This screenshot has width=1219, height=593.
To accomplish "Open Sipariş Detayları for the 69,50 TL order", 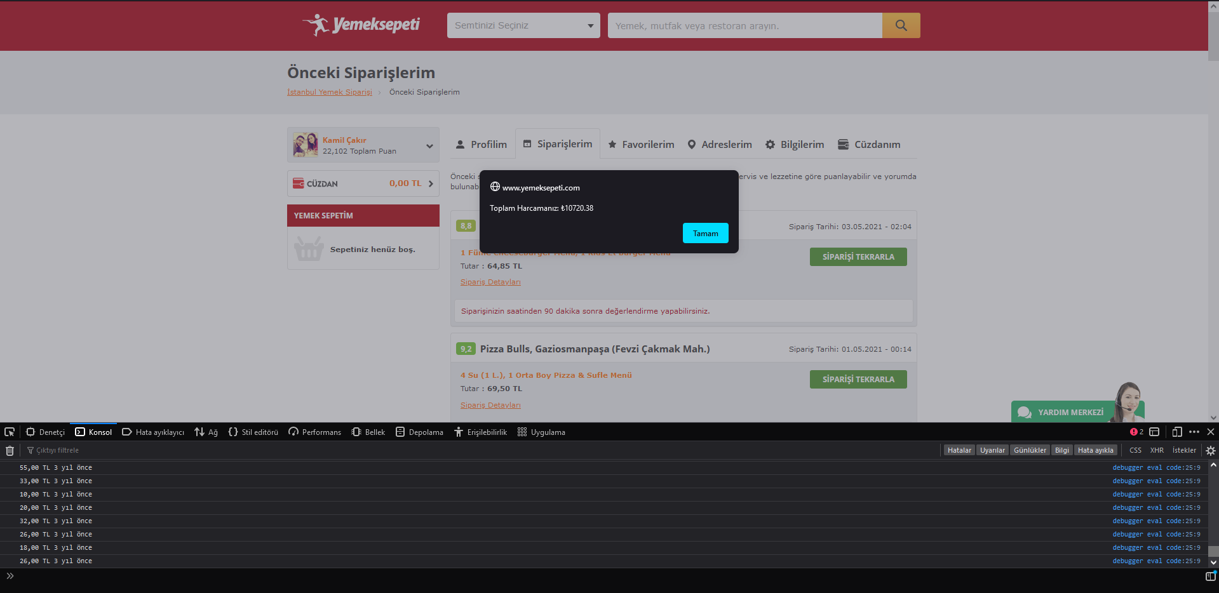I will pyautogui.click(x=490, y=405).
